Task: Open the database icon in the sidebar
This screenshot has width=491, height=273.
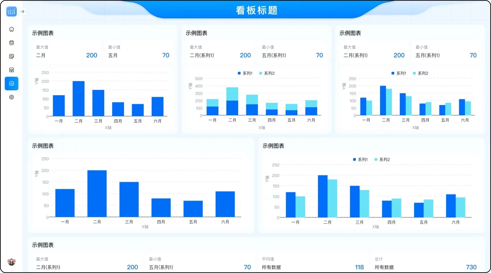Action: click(x=12, y=43)
